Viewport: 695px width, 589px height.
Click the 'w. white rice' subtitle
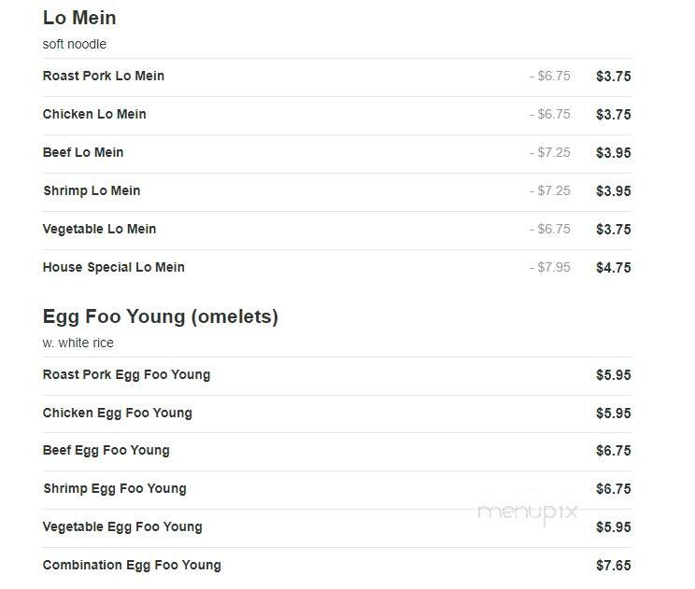click(x=78, y=343)
